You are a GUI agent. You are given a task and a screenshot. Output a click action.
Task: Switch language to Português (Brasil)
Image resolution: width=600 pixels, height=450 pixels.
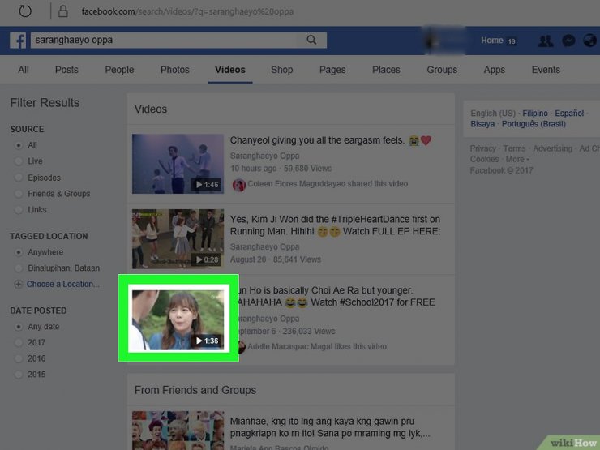[534, 124]
